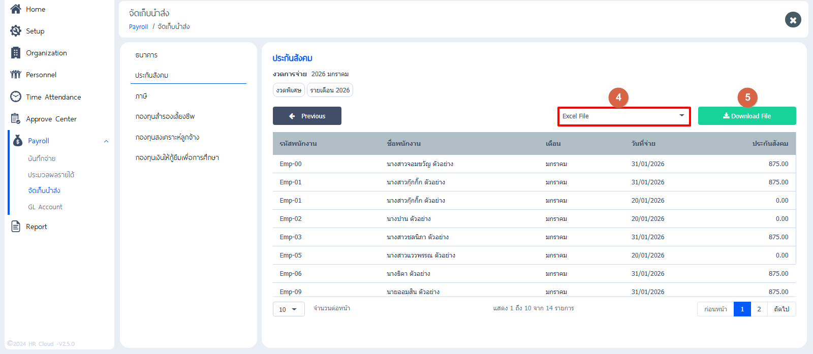Open GL Account in Payroll submenu

click(x=45, y=207)
